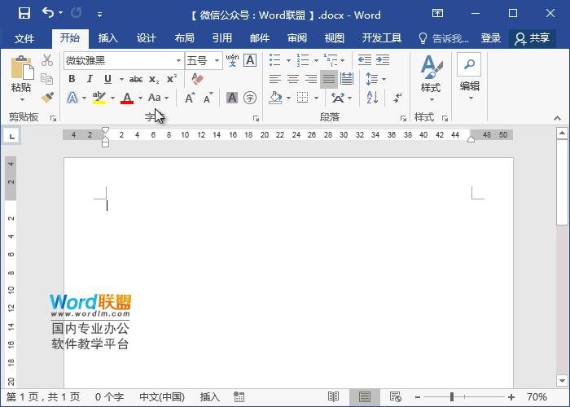Screen dimensions: 570x407
Task: Switch to Web Layout view icon
Action: 395,397
